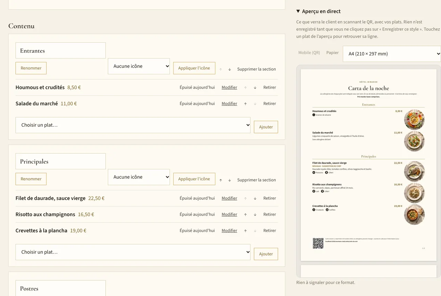This screenshot has width=441, height=296.
Task: Apply the icon to the Entrantes section
Action: (194, 68)
